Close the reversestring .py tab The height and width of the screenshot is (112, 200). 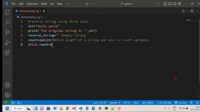[44, 11]
